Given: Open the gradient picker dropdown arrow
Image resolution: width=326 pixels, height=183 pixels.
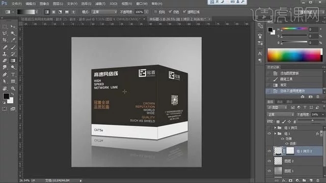Looking at the screenshot, I should point(37,12).
